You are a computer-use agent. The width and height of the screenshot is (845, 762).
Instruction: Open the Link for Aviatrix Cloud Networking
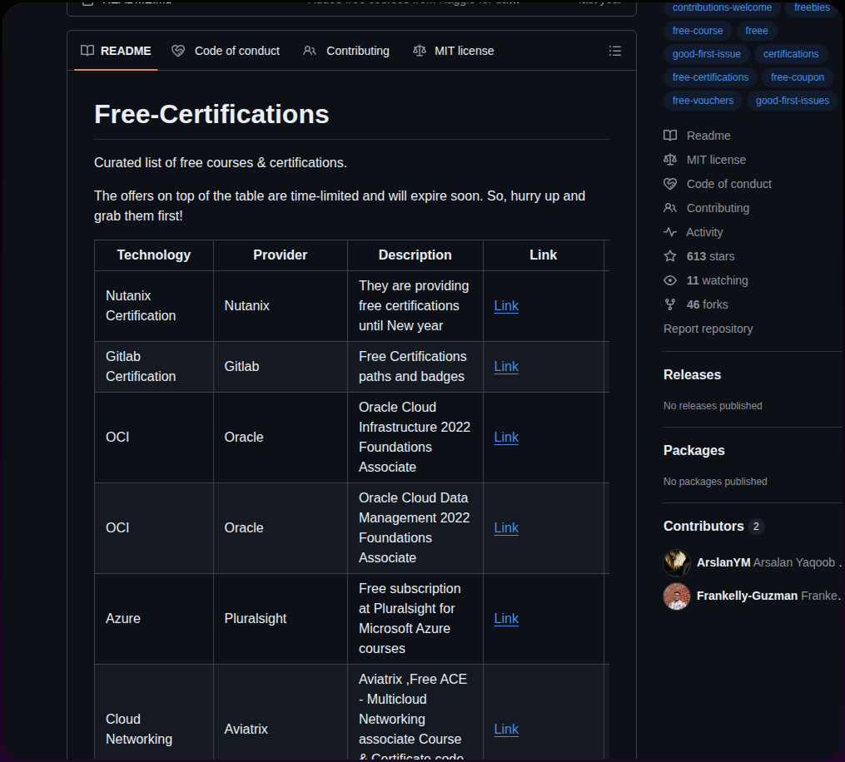506,730
